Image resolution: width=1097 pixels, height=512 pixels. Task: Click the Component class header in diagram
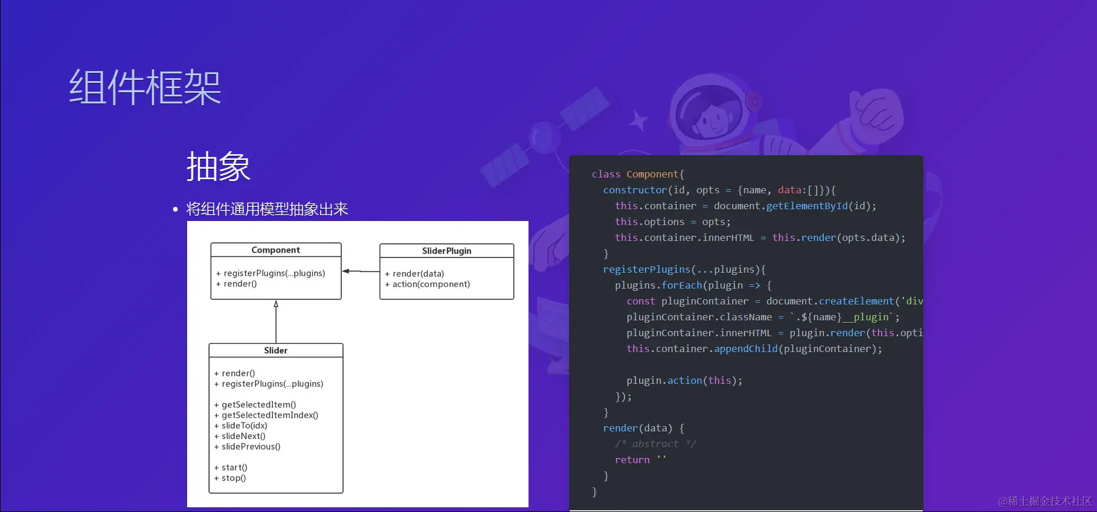tap(276, 250)
